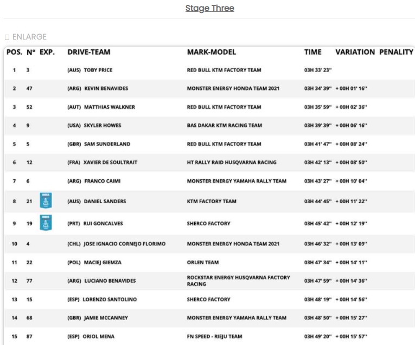Select the EXP. column header
415x345 pixels.
point(47,52)
